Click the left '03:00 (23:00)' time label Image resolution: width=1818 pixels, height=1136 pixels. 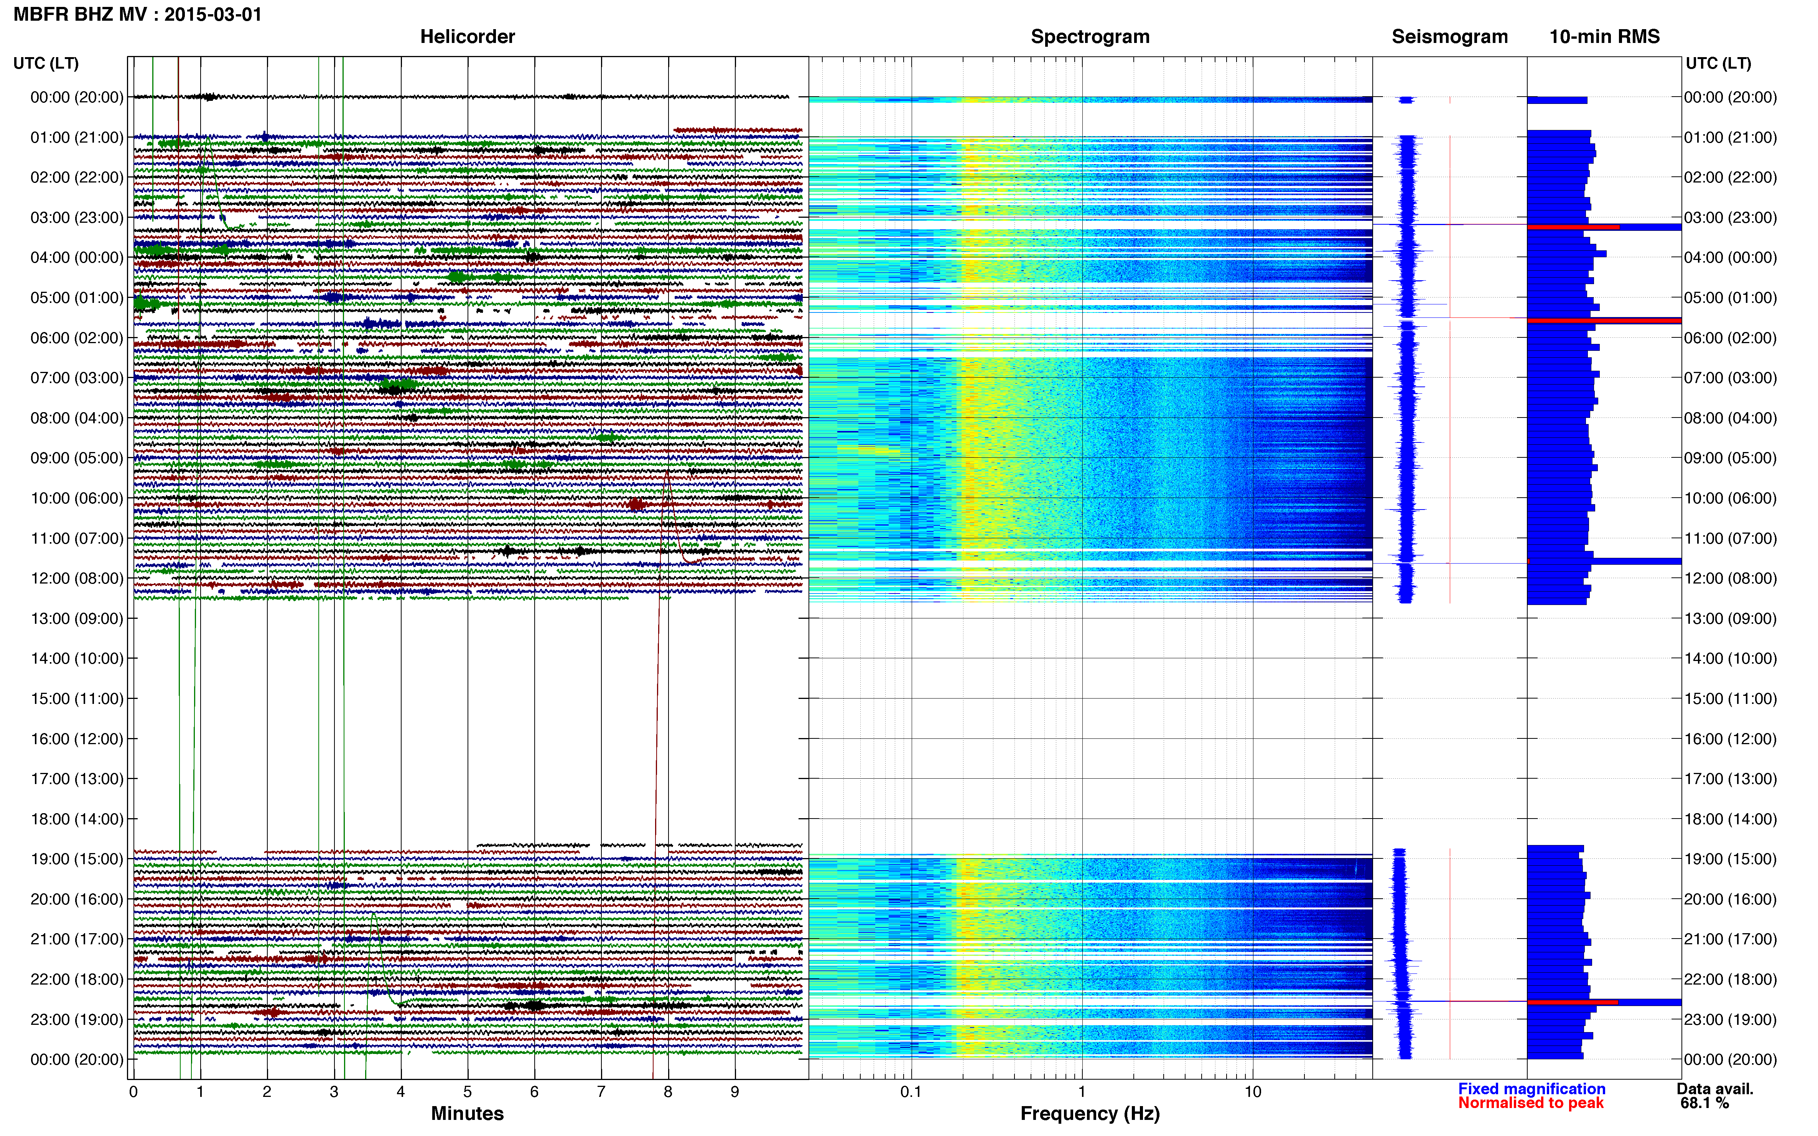(x=77, y=218)
